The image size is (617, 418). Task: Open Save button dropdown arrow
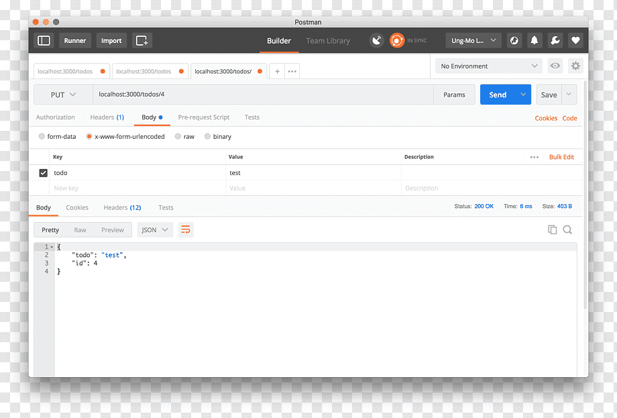(x=569, y=95)
